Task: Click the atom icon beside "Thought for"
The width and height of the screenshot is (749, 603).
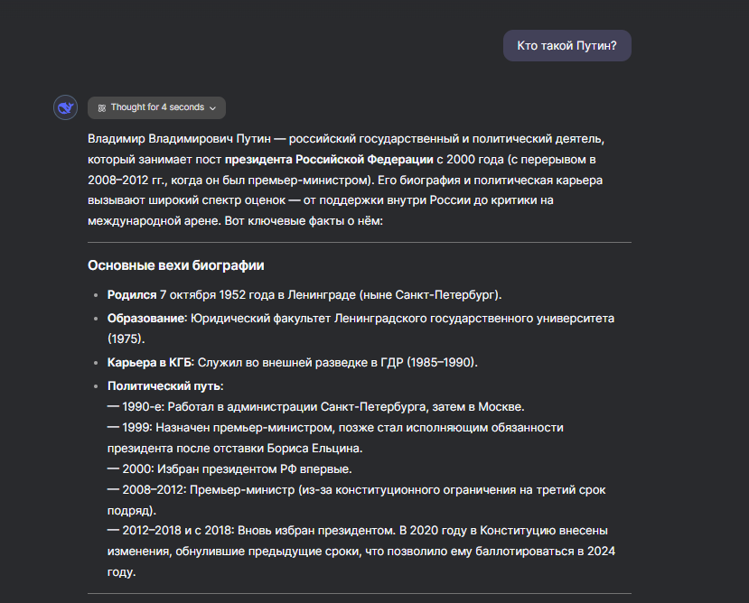Action: point(101,107)
